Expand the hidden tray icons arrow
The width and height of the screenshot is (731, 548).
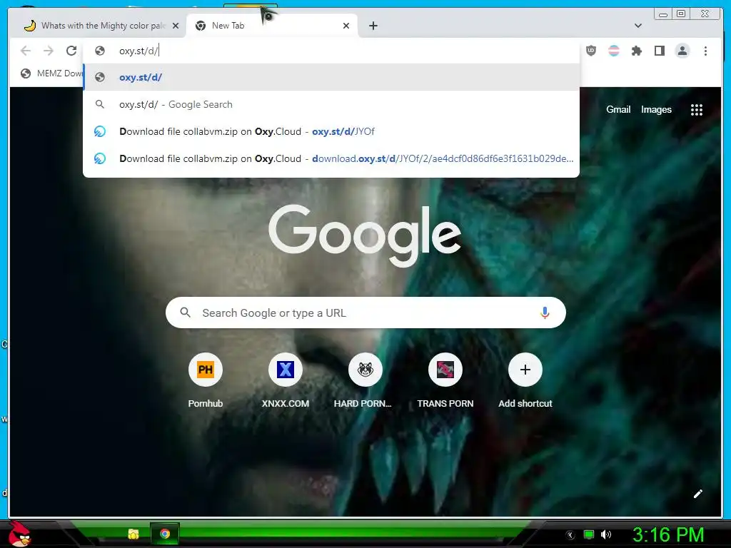[x=570, y=535]
